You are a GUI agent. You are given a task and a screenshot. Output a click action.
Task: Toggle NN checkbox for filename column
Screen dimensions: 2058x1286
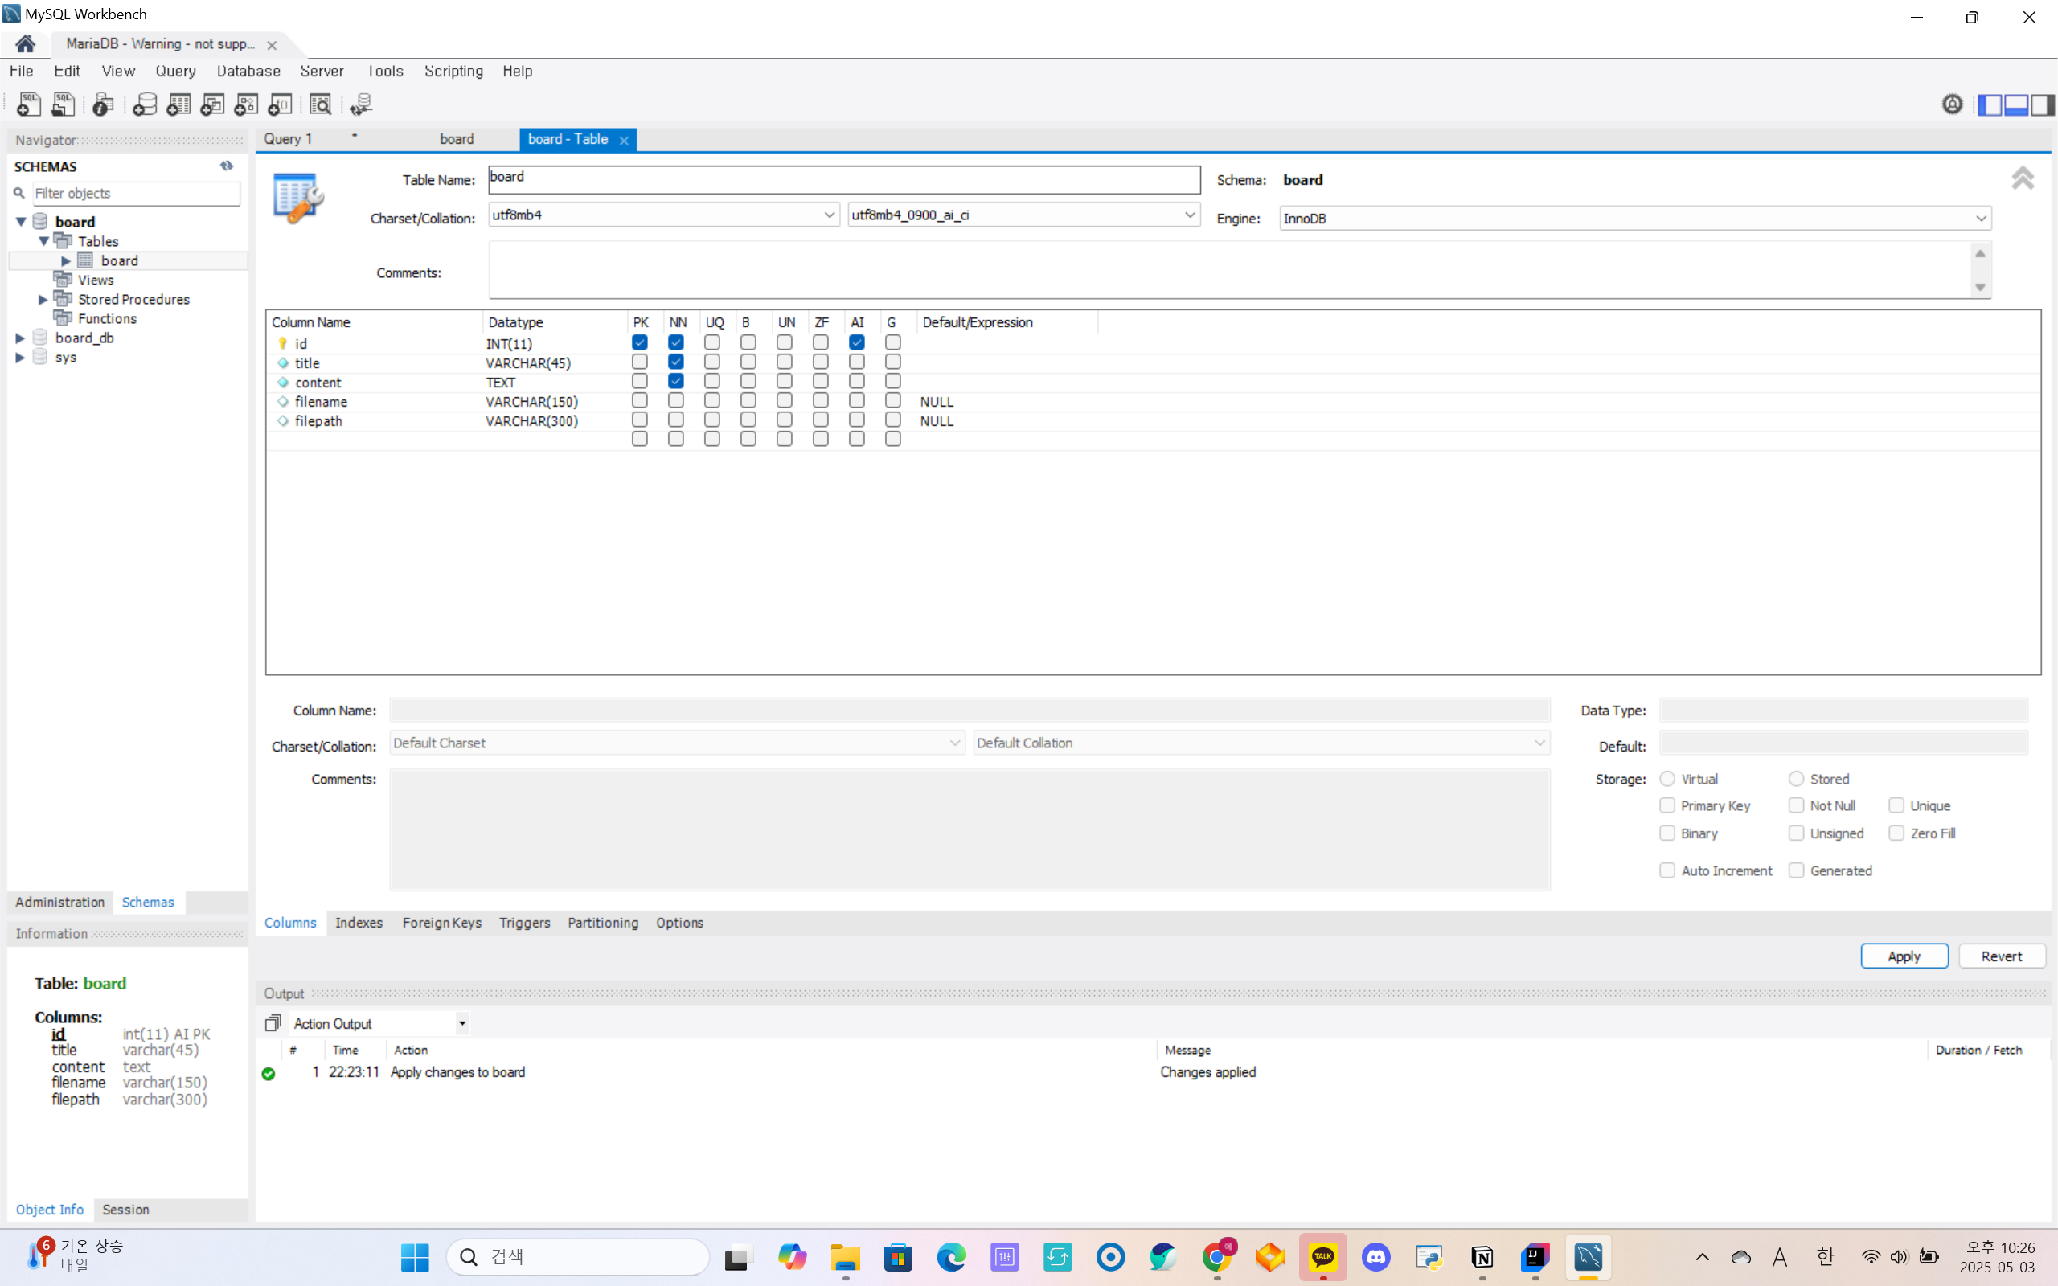(x=675, y=400)
